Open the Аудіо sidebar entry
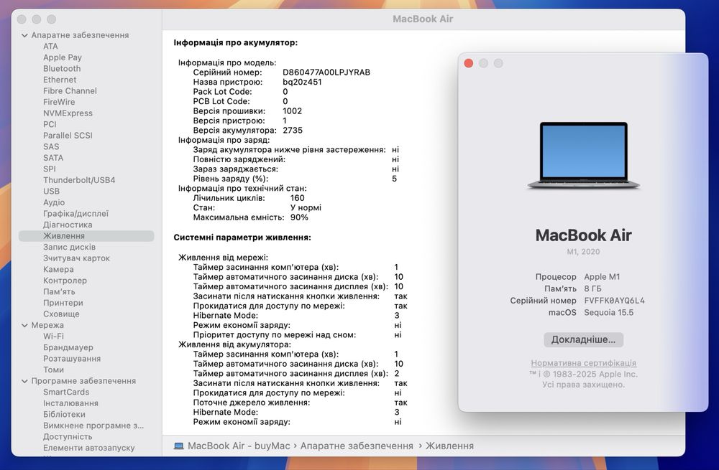 (54, 202)
